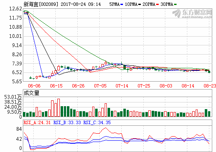The width and height of the screenshot is (216, 152).
Task: Click the last green candlestick on the chart
Action: click(x=209, y=72)
